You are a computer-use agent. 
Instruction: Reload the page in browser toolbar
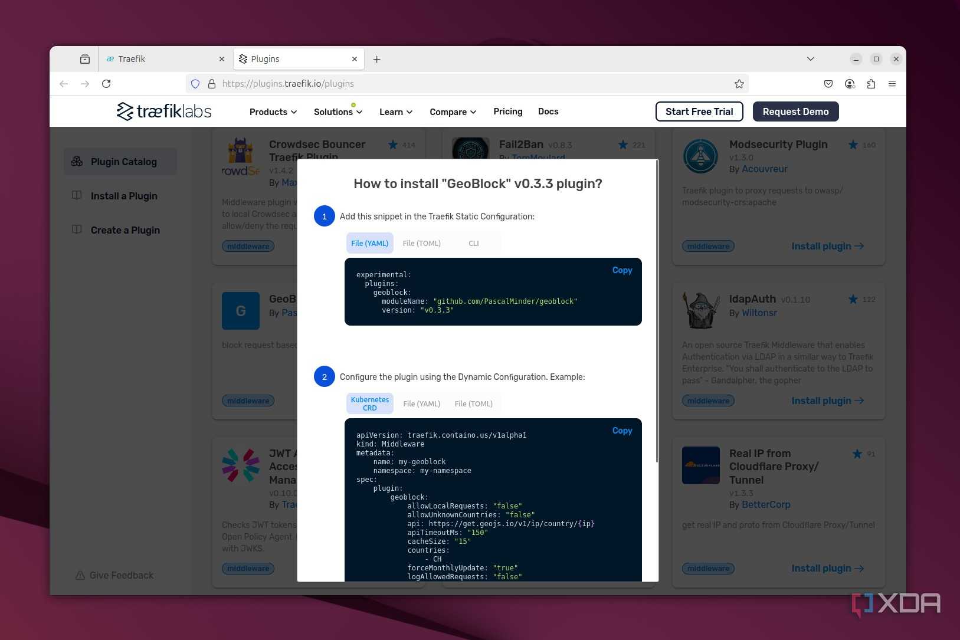click(106, 84)
